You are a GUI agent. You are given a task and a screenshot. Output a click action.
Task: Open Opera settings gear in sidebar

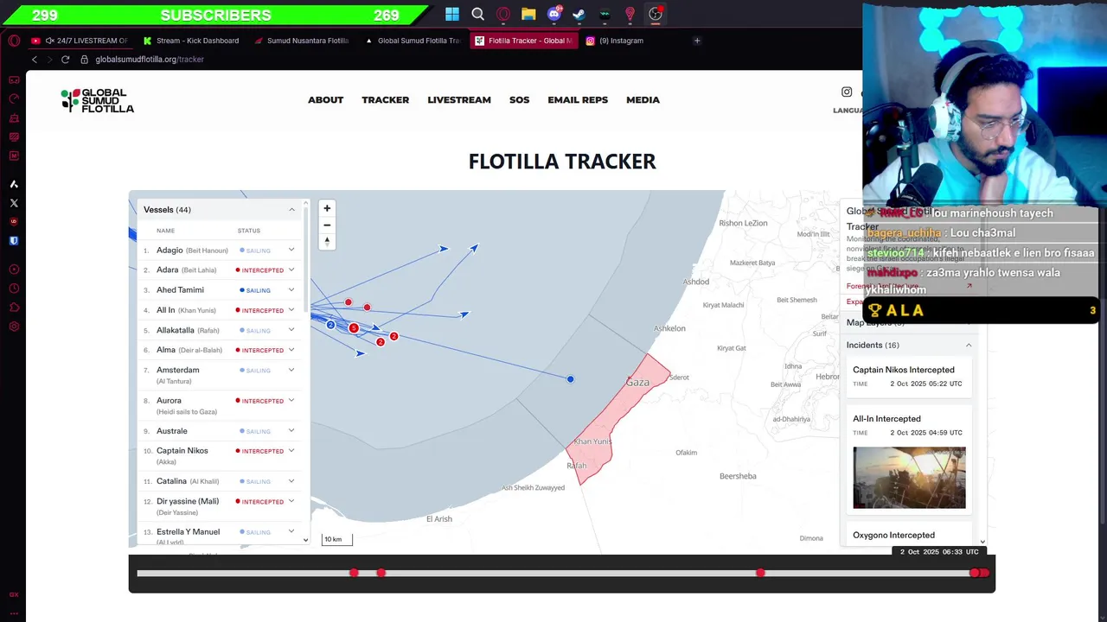[x=14, y=327]
